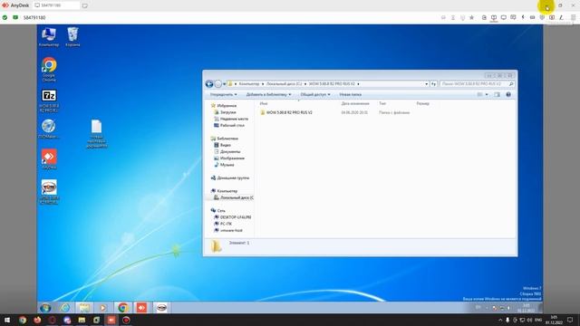Click Новая папка button
Image resolution: width=580 pixels, height=326 pixels.
click(351, 94)
